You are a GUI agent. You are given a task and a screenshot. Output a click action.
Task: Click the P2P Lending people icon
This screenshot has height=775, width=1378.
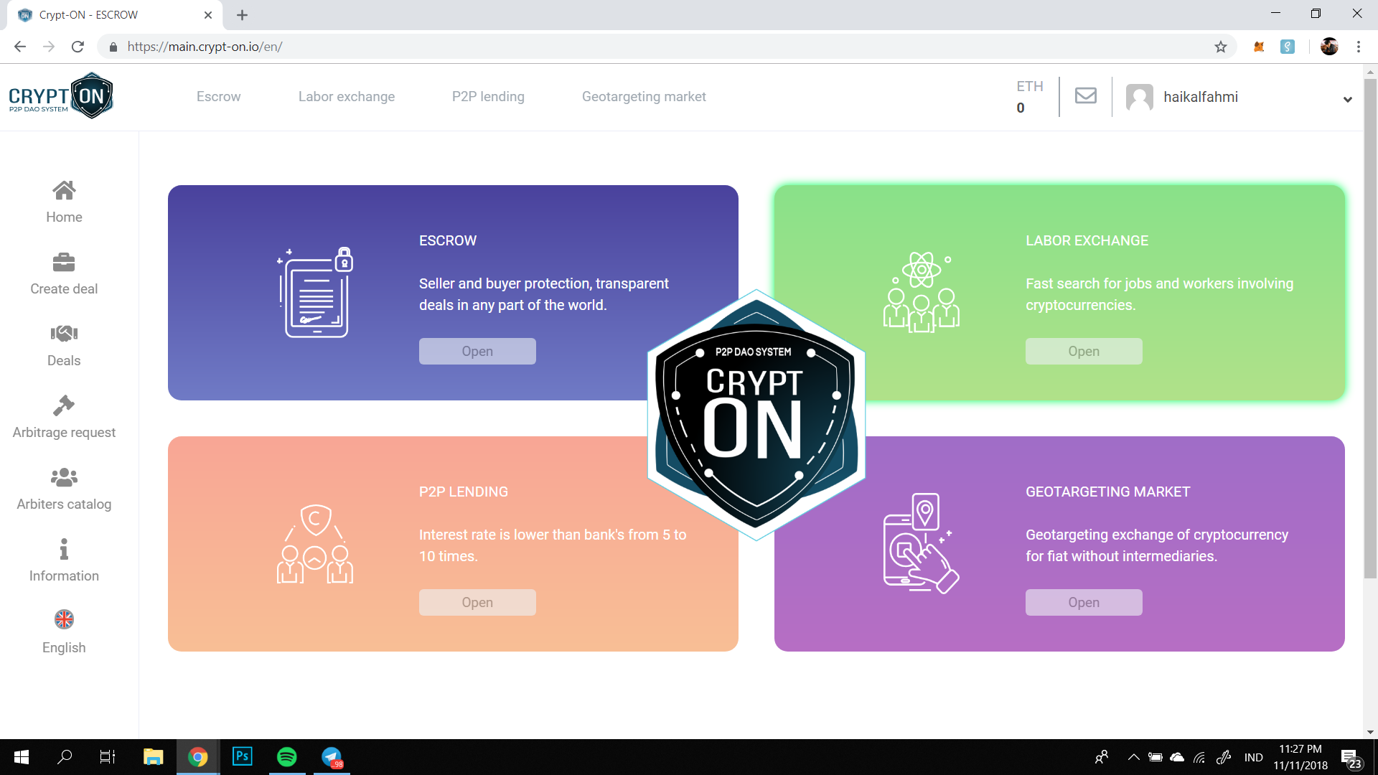(x=315, y=543)
